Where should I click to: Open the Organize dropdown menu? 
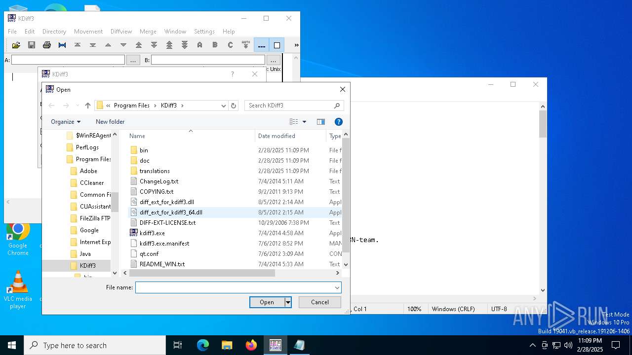point(66,122)
